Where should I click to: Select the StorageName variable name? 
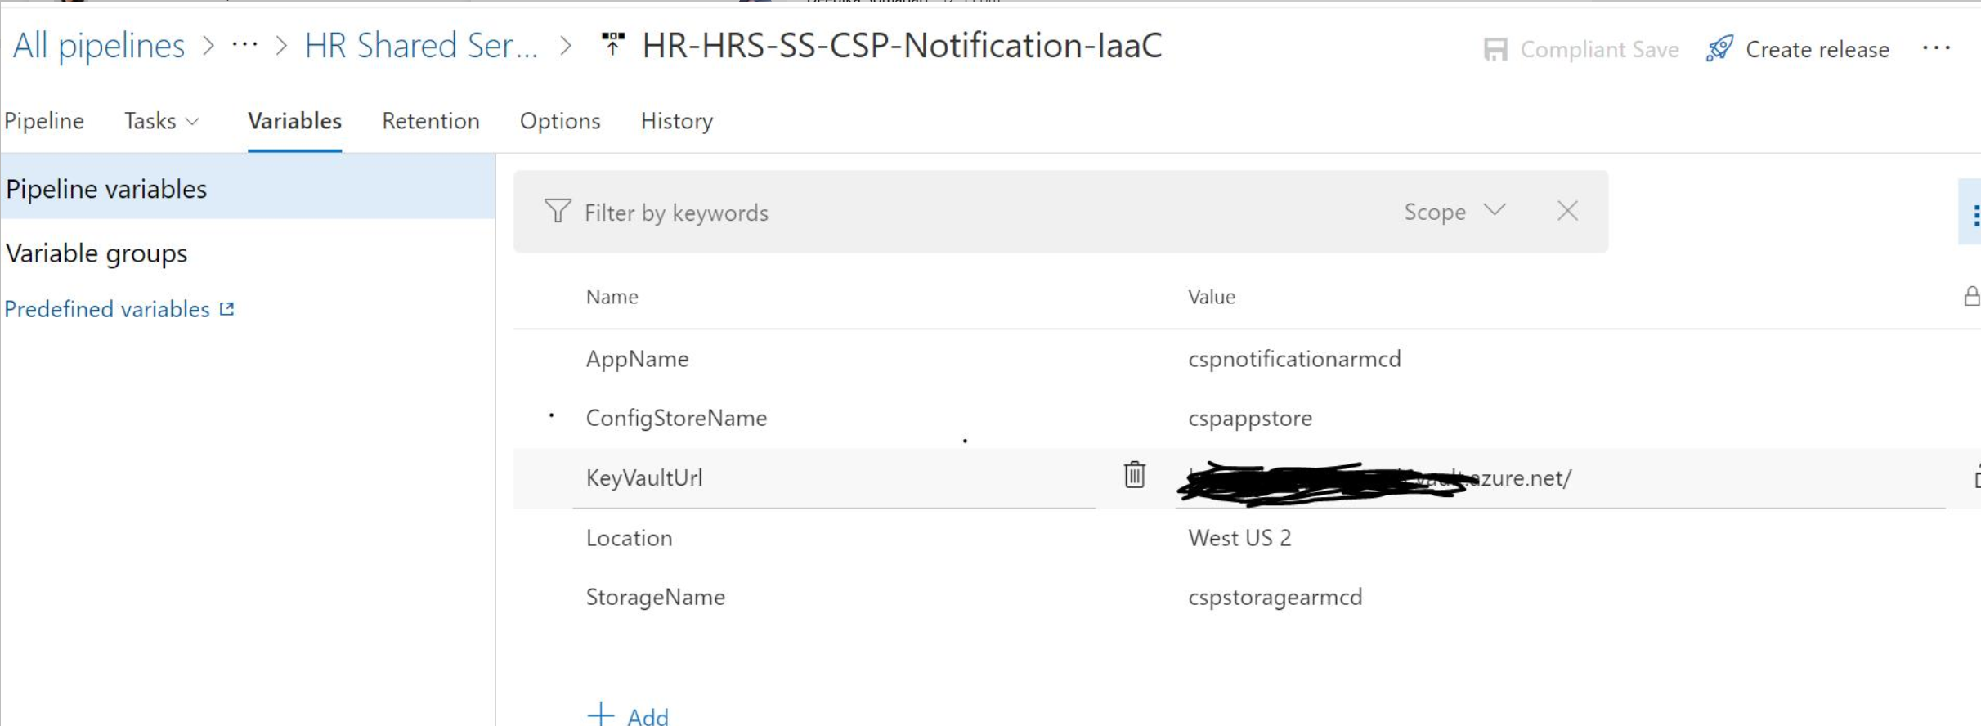pyautogui.click(x=655, y=597)
